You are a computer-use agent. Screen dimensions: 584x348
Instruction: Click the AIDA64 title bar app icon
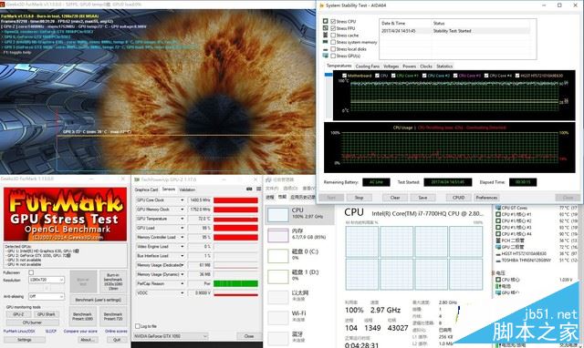(x=322, y=5)
